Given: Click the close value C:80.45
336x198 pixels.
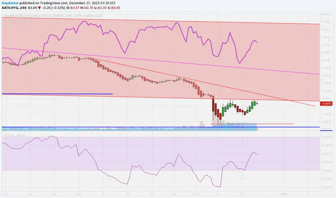Looking at the screenshot, I should click(114, 8).
